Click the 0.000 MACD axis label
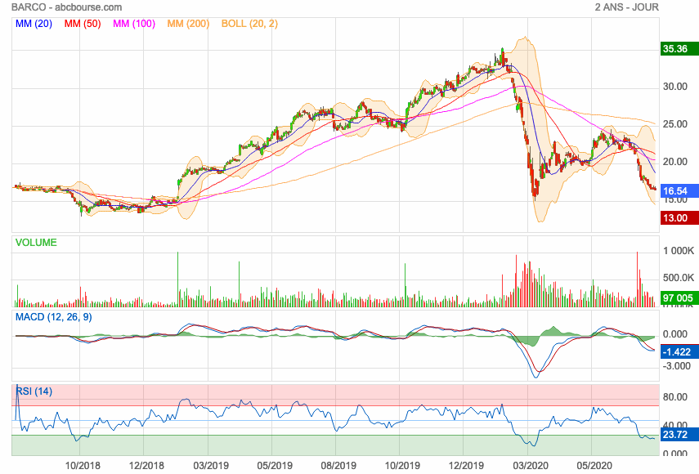This screenshot has height=474, width=699. click(x=675, y=334)
